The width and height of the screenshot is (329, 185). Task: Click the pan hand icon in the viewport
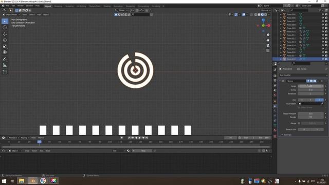(x=268, y=40)
